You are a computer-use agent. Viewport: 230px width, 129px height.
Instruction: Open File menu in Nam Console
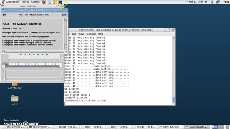(5, 15)
